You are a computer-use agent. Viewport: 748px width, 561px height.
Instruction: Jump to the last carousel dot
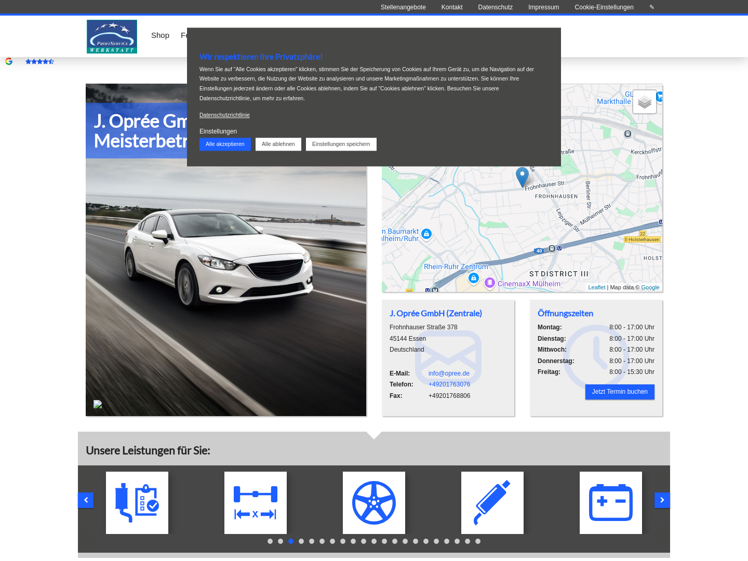coord(478,541)
